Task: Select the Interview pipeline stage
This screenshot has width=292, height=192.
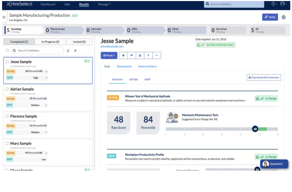Action: coord(105,30)
